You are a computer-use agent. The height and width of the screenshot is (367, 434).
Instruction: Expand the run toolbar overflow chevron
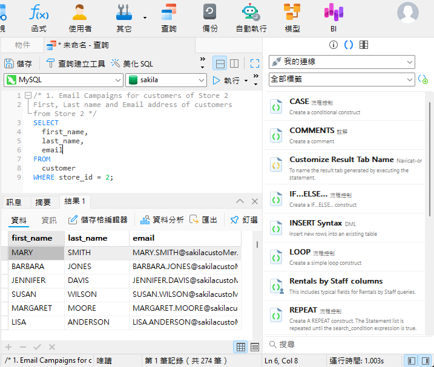[256, 80]
